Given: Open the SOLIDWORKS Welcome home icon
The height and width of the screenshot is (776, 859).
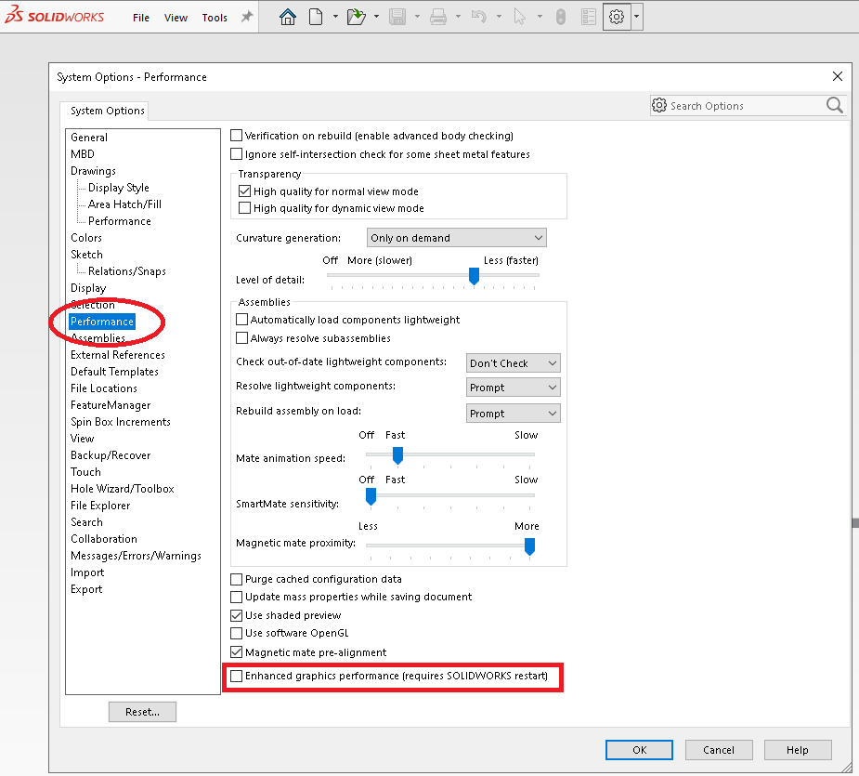Looking at the screenshot, I should tap(288, 16).
